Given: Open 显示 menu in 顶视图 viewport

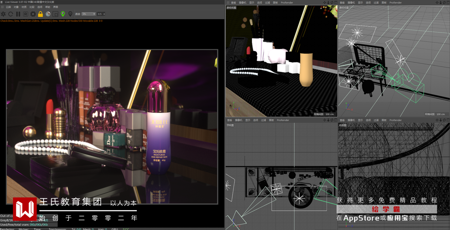Looking at the screenshot, I should tap(247, 120).
